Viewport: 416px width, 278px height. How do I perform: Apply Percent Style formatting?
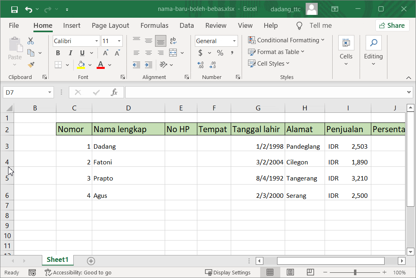(x=219, y=52)
